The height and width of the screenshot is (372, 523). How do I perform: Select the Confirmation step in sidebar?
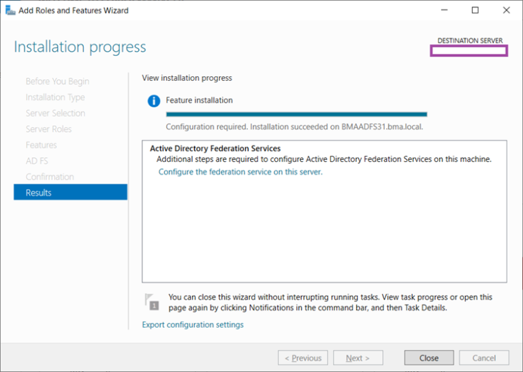tap(50, 177)
